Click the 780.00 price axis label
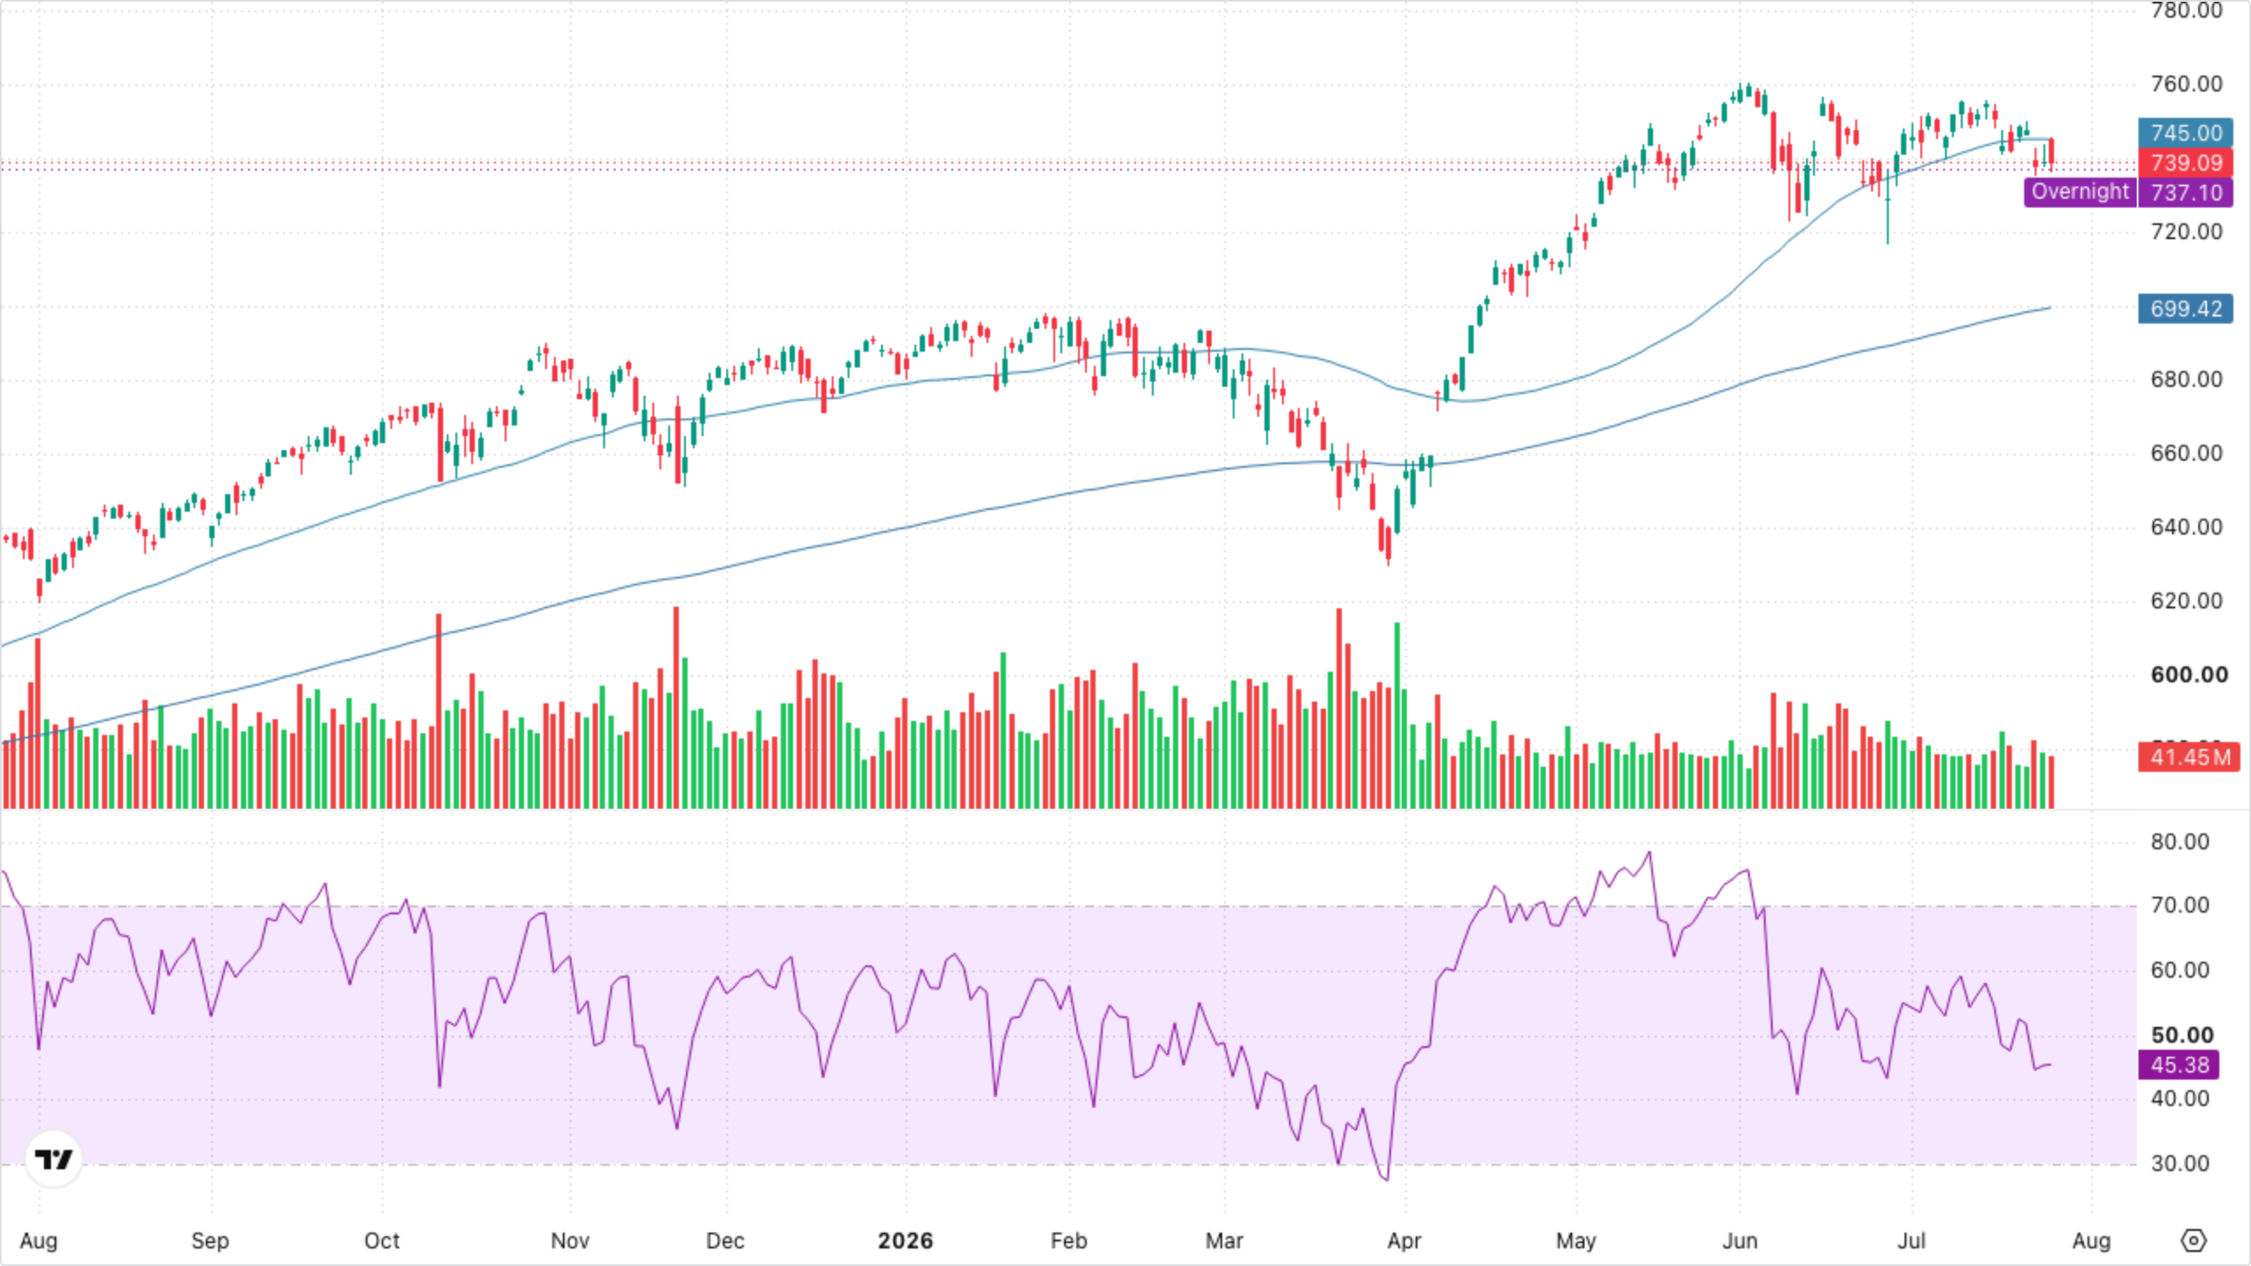 2186,11
